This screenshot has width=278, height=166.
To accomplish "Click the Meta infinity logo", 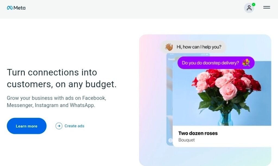I will click(10, 8).
